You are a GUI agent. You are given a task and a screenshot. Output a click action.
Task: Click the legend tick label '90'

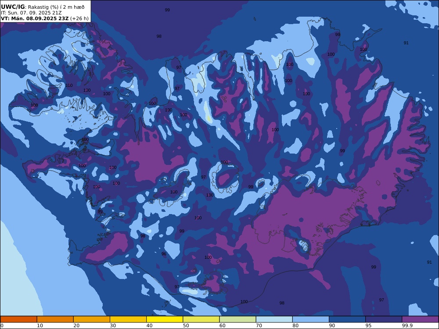[332, 325]
